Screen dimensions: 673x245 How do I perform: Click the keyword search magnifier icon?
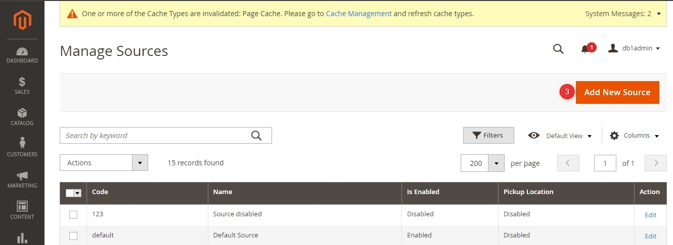tap(256, 135)
